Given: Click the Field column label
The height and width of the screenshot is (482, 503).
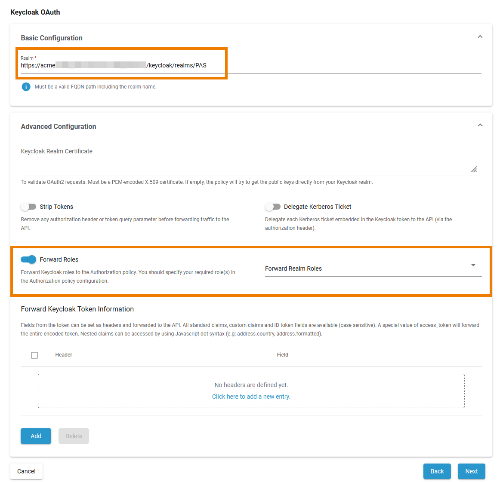Looking at the screenshot, I should tap(282, 355).
